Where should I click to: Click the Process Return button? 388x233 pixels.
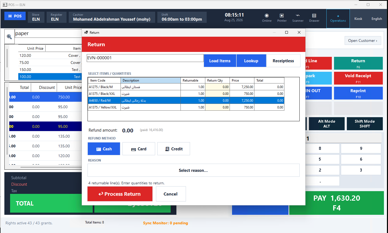point(120,194)
